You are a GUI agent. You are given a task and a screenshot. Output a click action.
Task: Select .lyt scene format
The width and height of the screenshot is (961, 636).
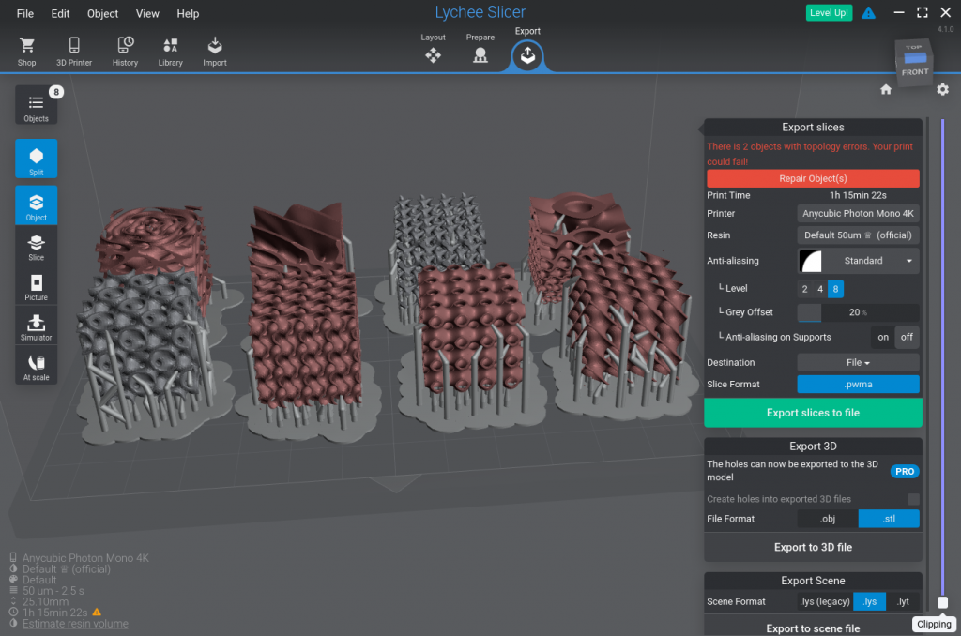(x=903, y=601)
